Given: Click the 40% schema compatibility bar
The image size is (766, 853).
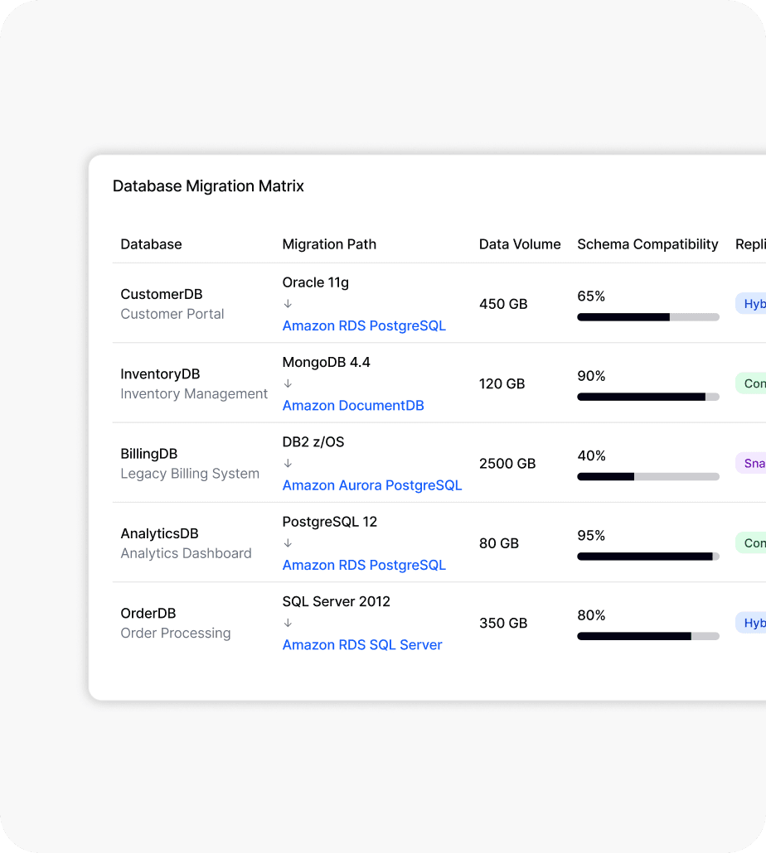Looking at the screenshot, I should tap(647, 476).
